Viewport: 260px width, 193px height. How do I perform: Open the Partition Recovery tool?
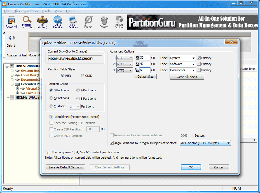pyautogui.click(x=27, y=22)
